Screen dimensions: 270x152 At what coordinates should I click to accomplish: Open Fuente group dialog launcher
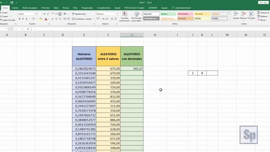(49, 24)
